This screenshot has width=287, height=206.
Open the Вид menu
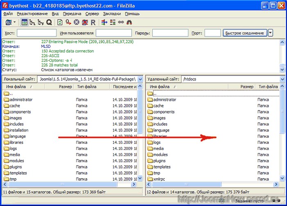[x=55, y=14]
